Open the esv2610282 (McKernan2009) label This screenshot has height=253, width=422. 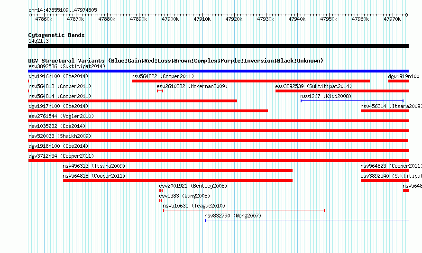click(x=192, y=86)
